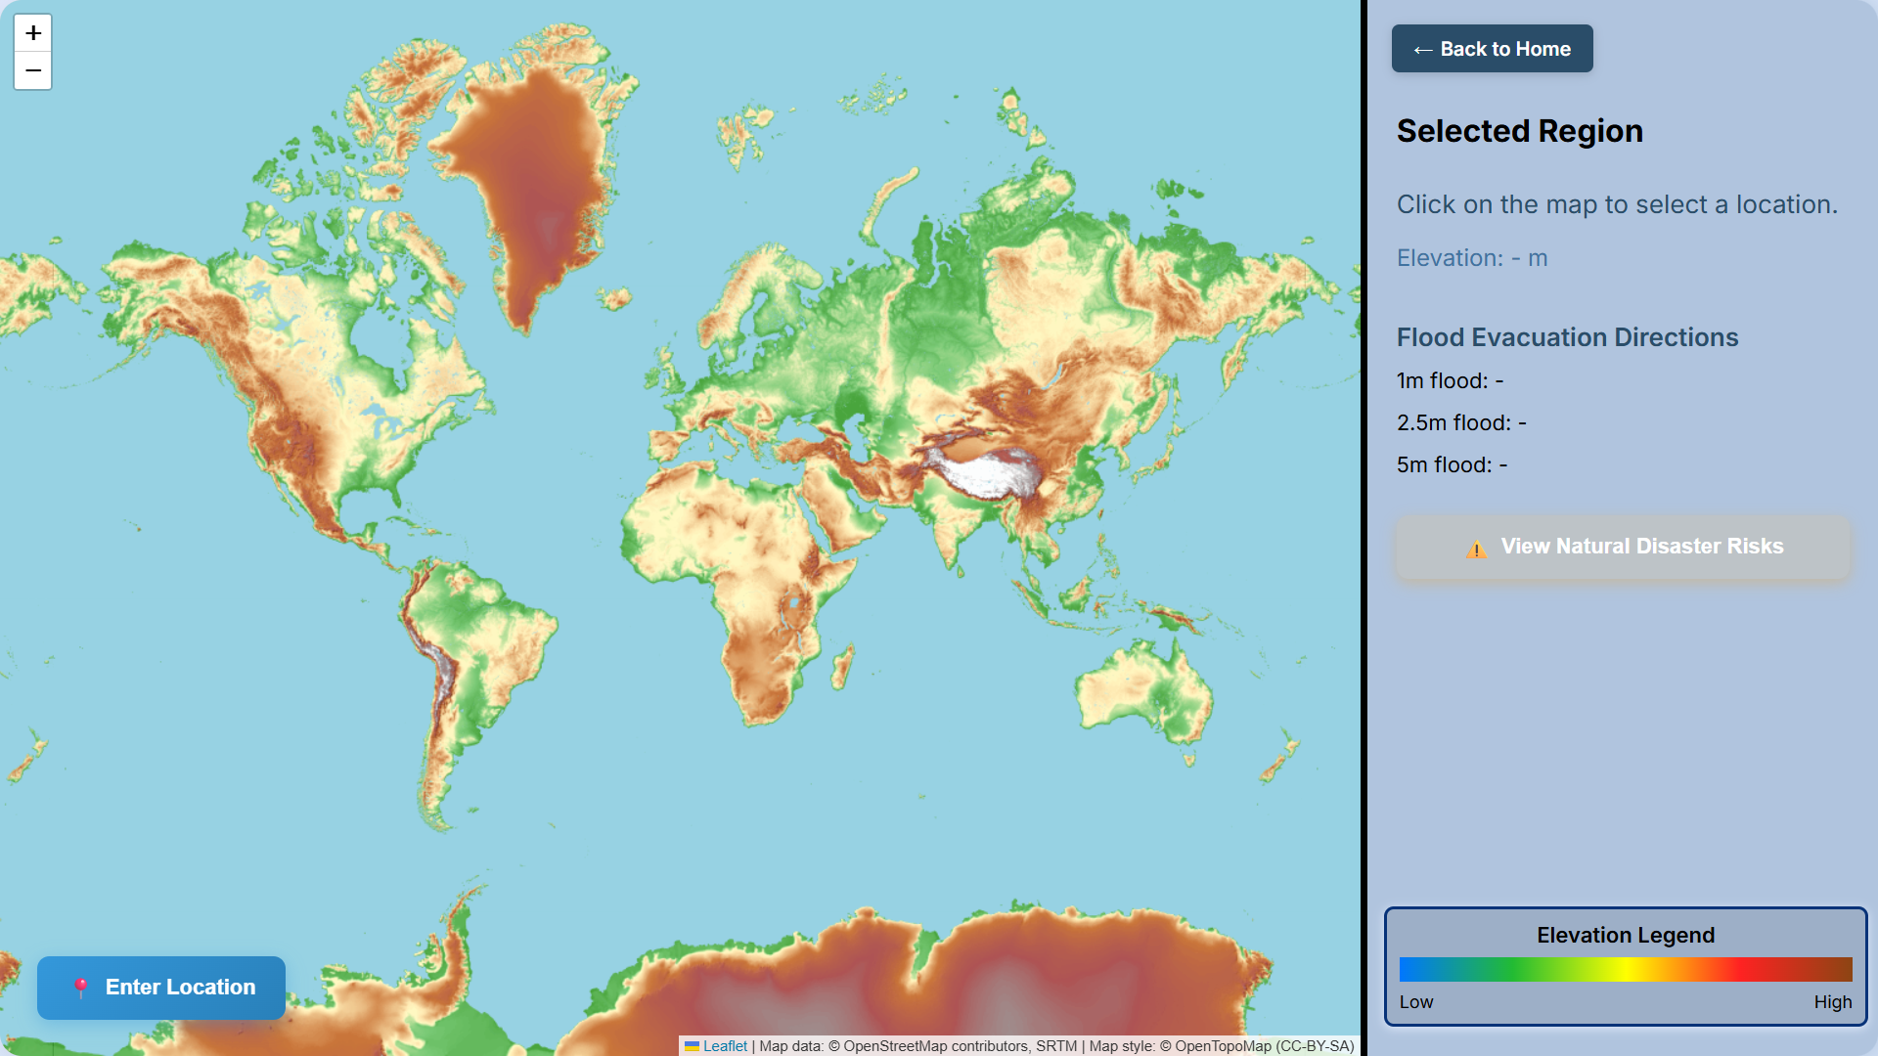Click the Enter Location button

click(161, 988)
